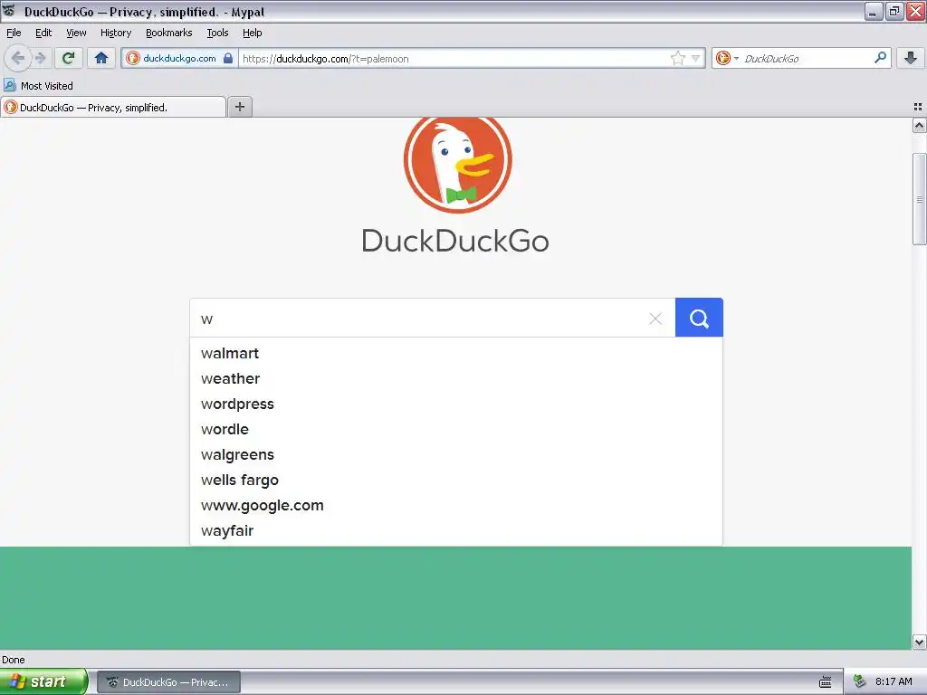Reload the current page
The width and height of the screenshot is (927, 695).
tap(69, 58)
